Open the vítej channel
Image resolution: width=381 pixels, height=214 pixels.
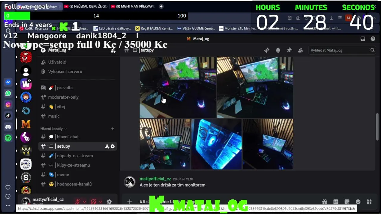(x=77, y=107)
